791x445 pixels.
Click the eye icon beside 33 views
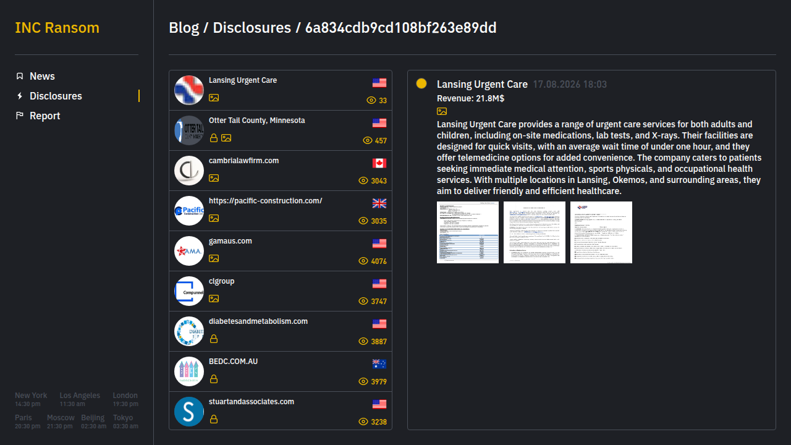pyautogui.click(x=371, y=100)
